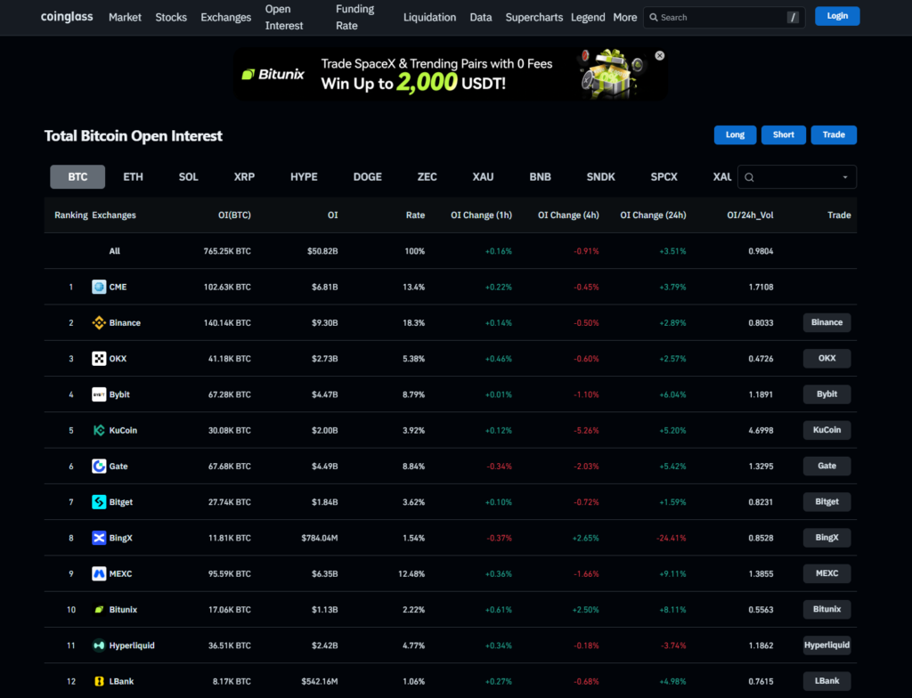
Task: Click the KuCoin exchange logo icon
Action: (x=99, y=430)
